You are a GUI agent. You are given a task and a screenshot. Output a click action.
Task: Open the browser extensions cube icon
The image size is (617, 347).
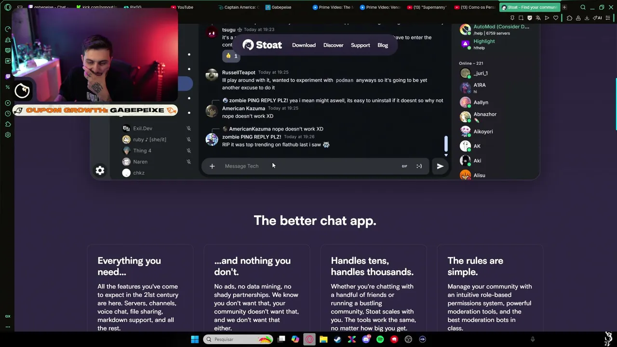click(569, 18)
